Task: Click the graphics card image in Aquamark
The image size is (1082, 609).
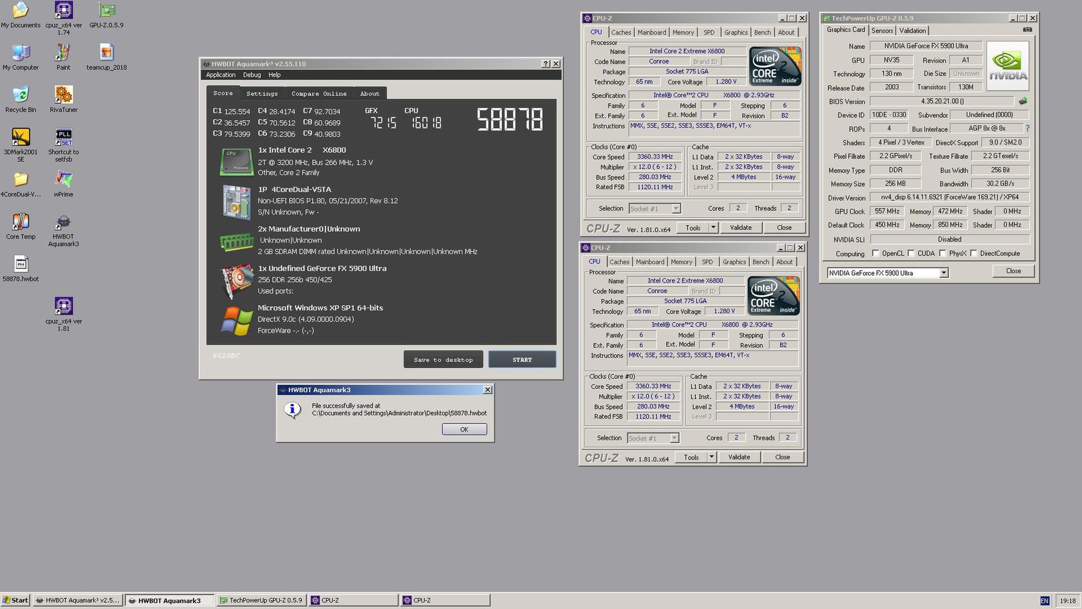Action: pyautogui.click(x=237, y=280)
